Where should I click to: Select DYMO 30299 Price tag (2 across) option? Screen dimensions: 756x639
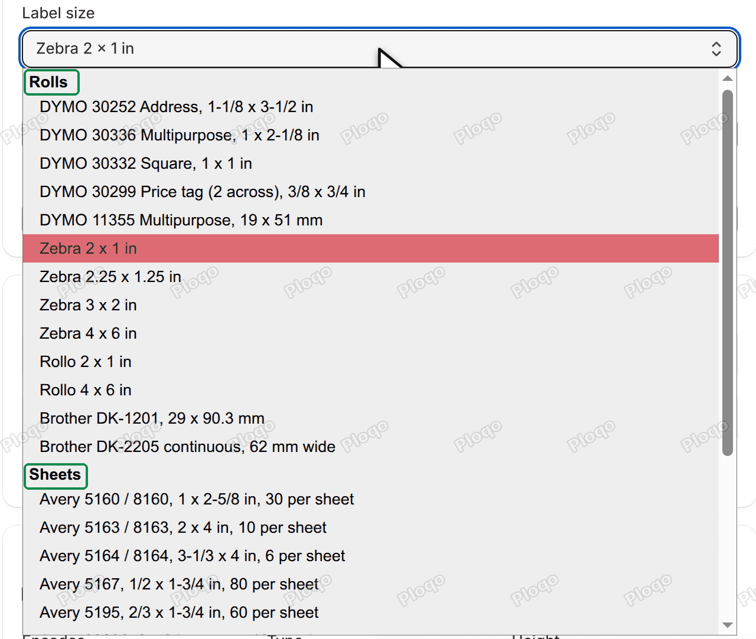click(x=371, y=192)
